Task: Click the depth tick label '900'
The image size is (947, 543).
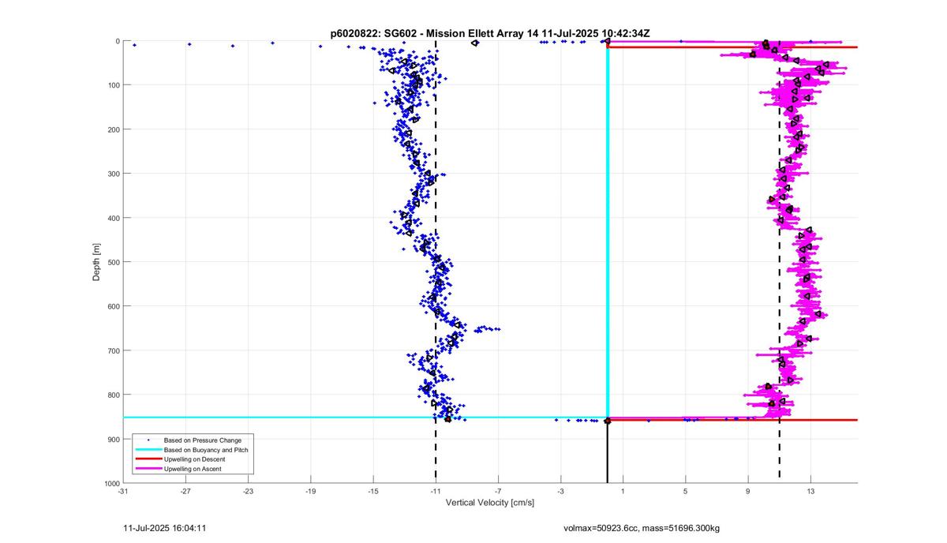Action: point(112,439)
